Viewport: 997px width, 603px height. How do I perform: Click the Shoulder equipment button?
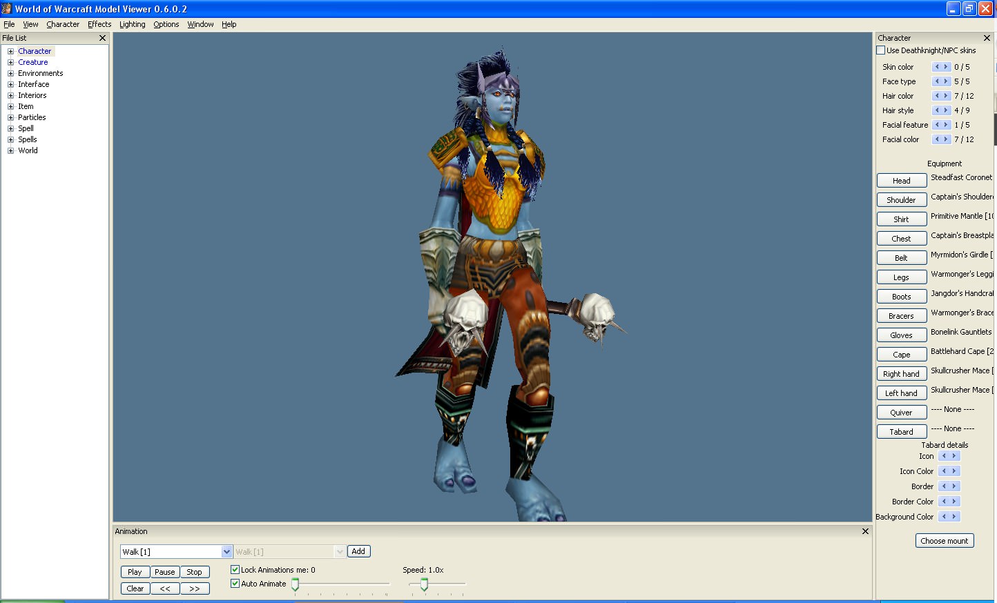(x=902, y=200)
